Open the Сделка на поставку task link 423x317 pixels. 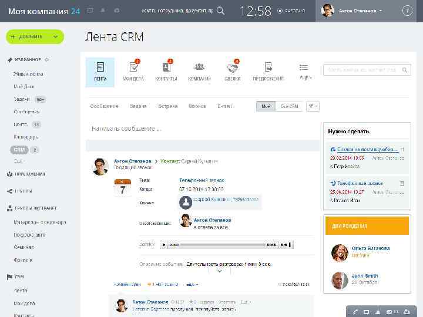click(x=368, y=149)
